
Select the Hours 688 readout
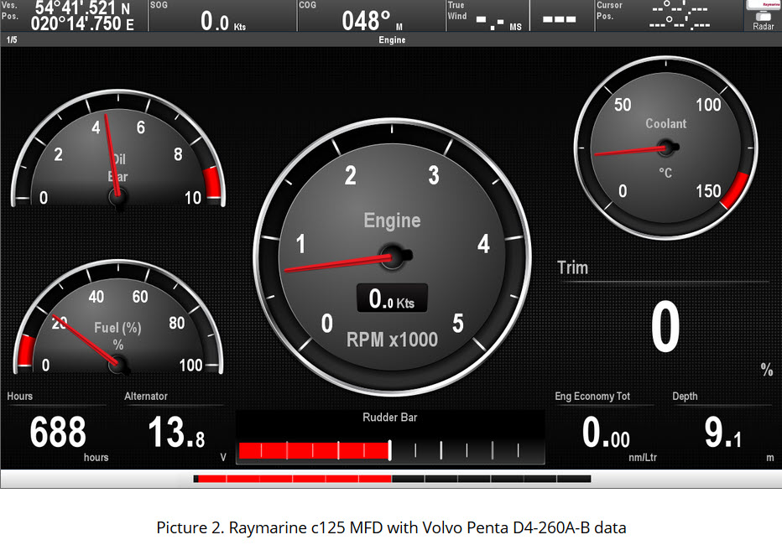click(x=58, y=428)
